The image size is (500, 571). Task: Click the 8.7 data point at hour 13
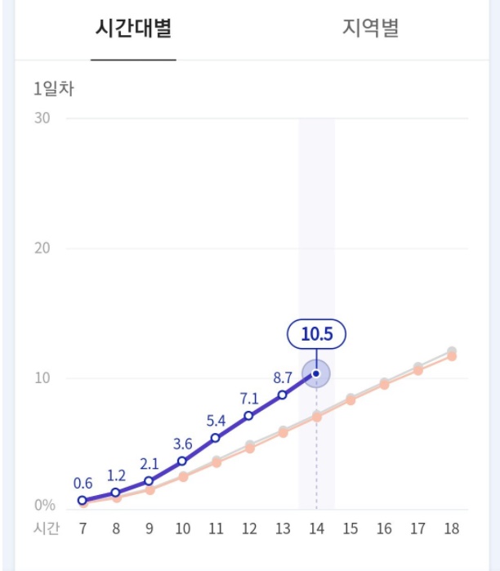(x=283, y=395)
